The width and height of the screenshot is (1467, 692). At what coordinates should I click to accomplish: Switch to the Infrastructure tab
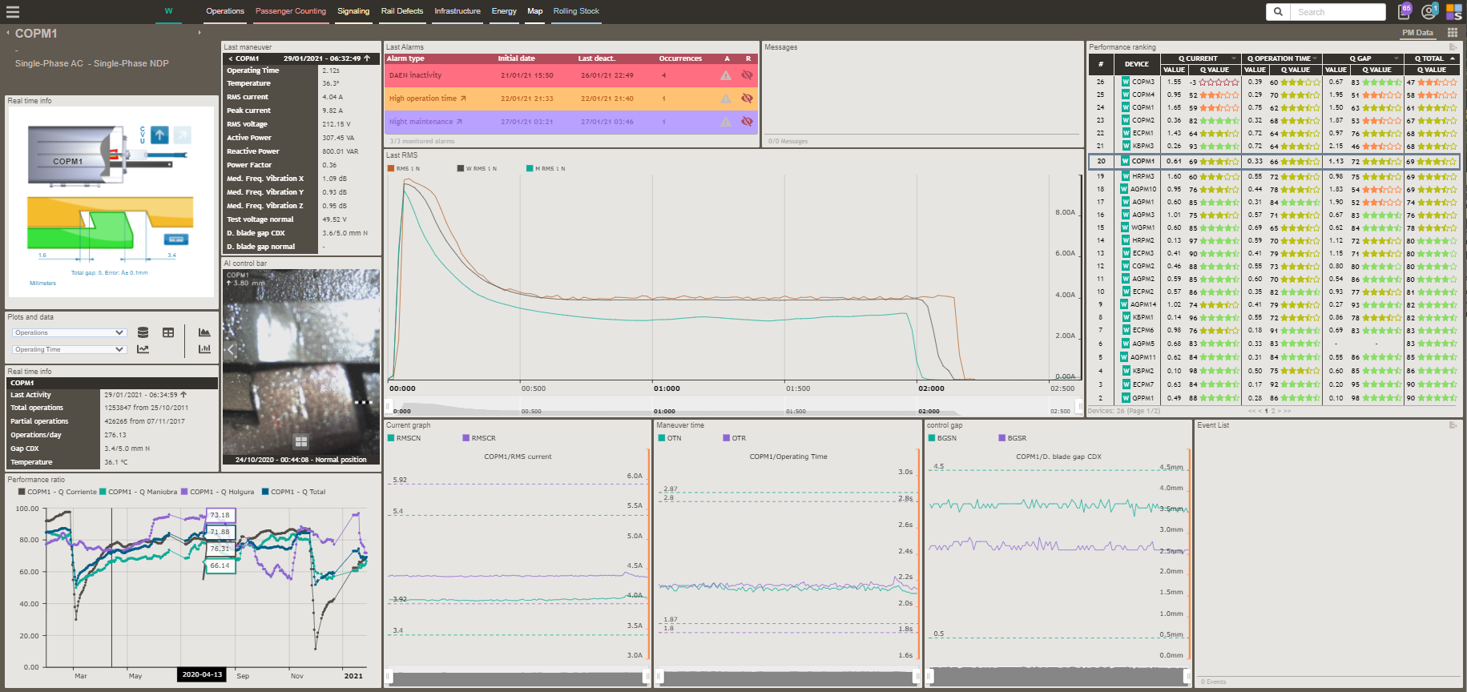457,11
